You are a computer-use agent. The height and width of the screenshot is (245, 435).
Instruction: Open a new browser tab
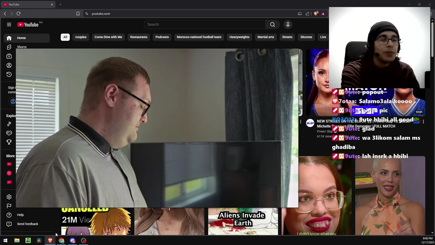(x=60, y=4)
